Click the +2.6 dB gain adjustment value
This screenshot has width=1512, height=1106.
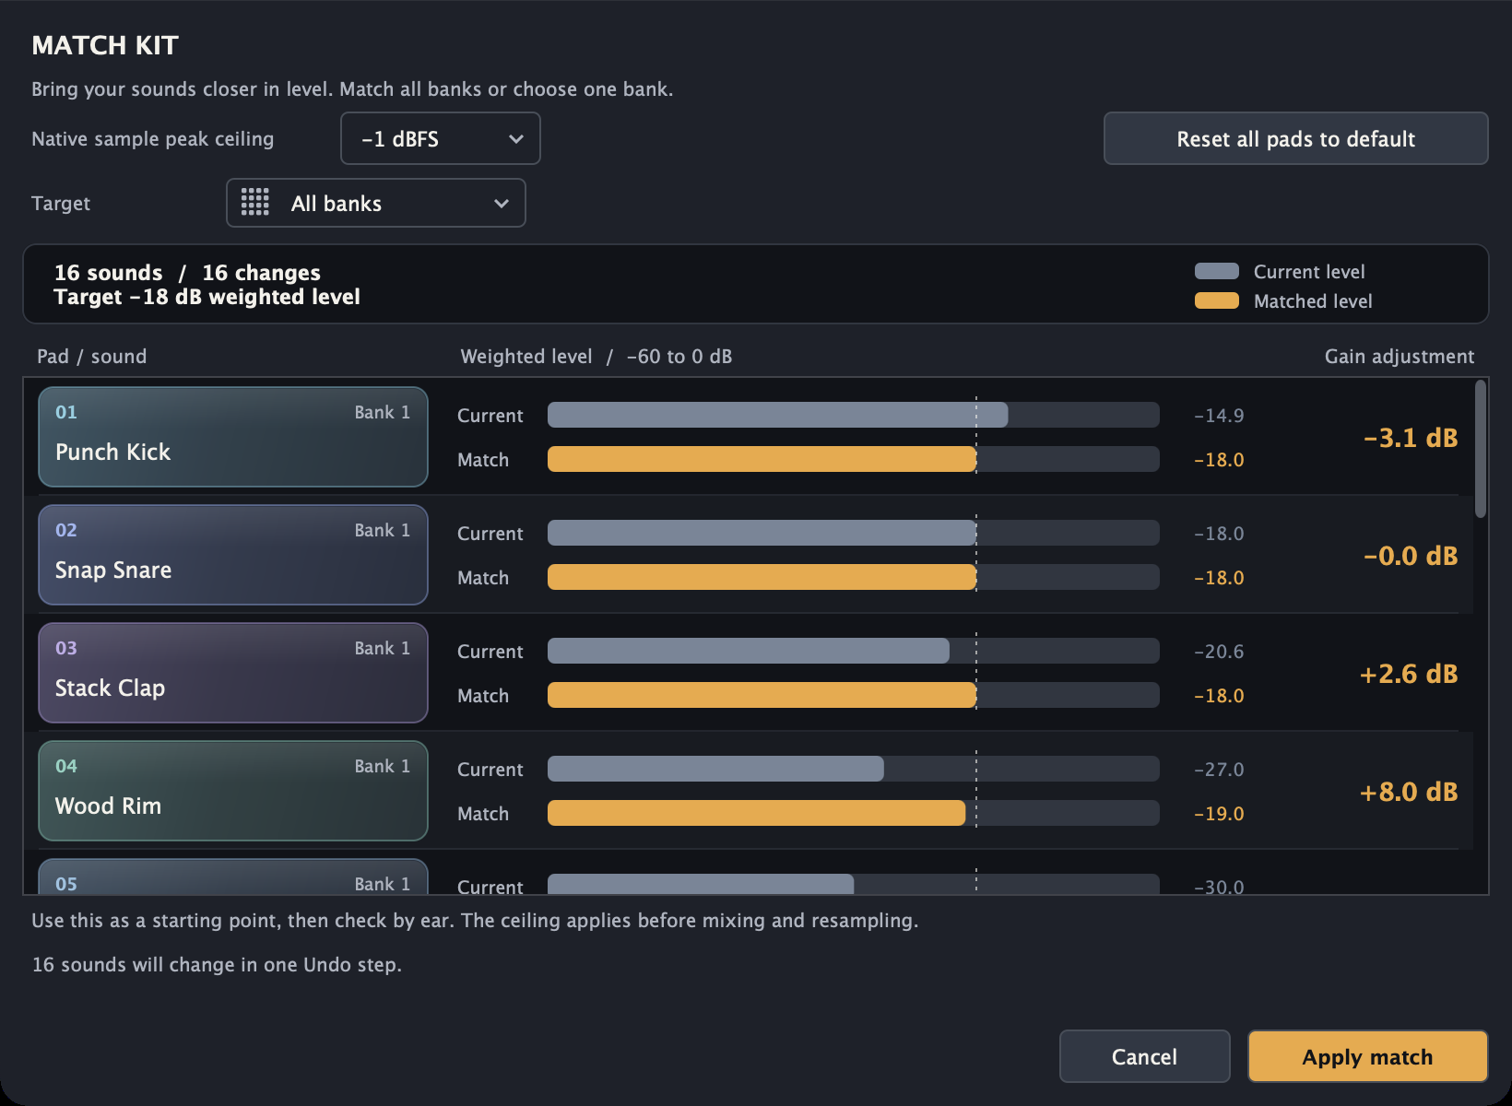(x=1409, y=674)
